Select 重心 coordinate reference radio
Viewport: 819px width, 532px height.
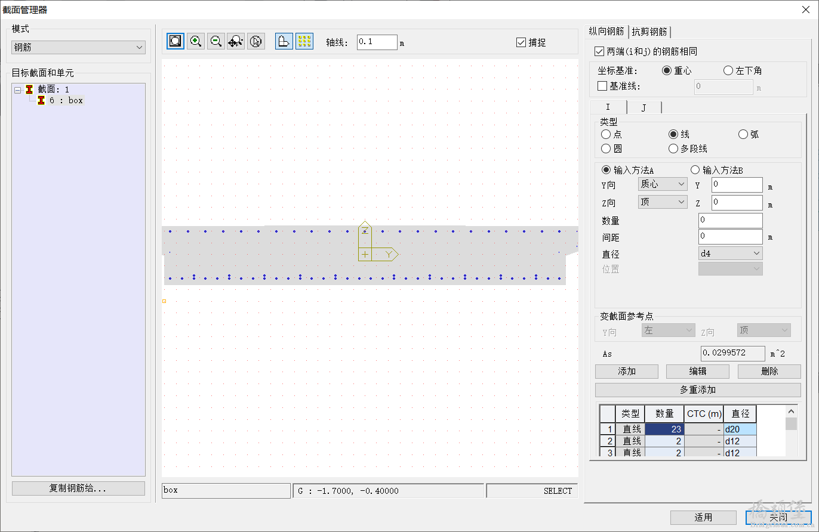[667, 70]
